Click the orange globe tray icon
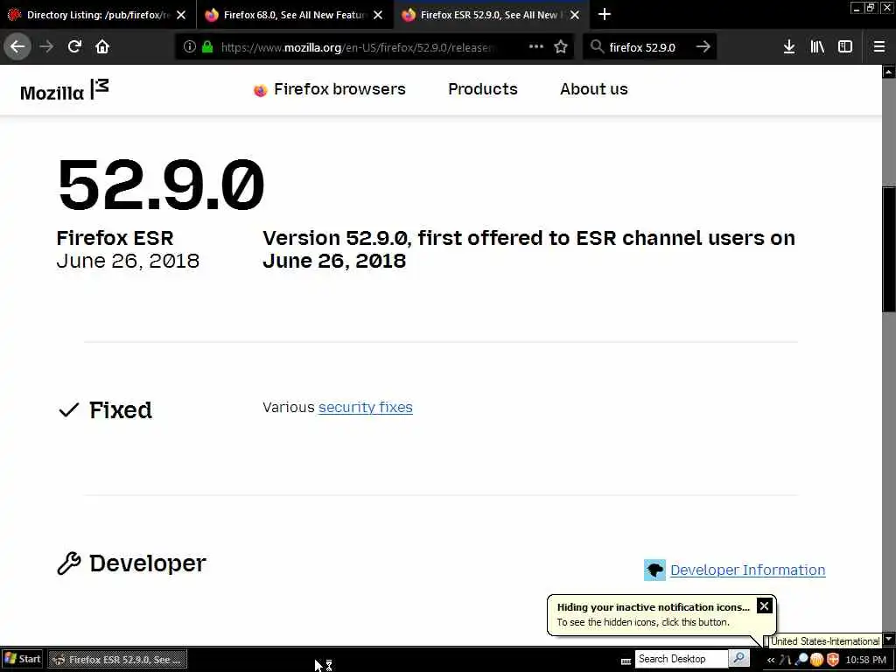The image size is (896, 672). [x=817, y=660]
